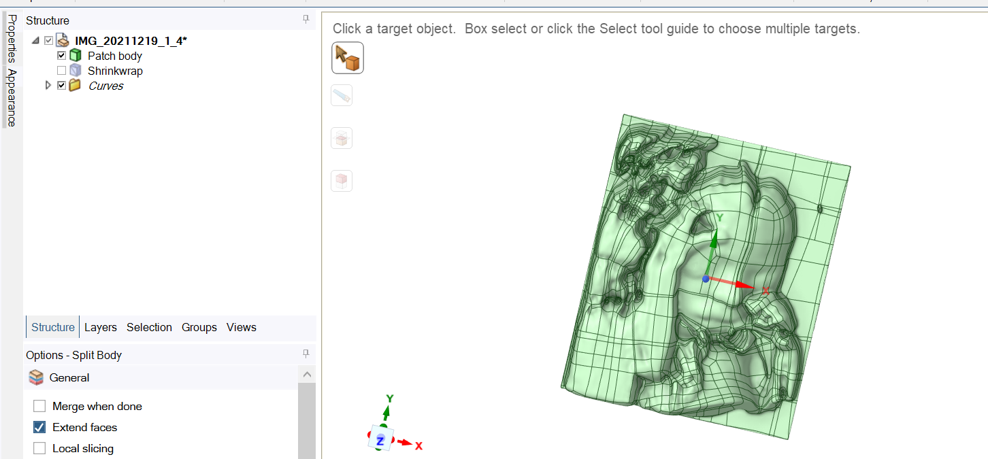This screenshot has height=459, width=988.
Task: Click the Shrinkwrap body icon in tree
Action: tap(76, 71)
